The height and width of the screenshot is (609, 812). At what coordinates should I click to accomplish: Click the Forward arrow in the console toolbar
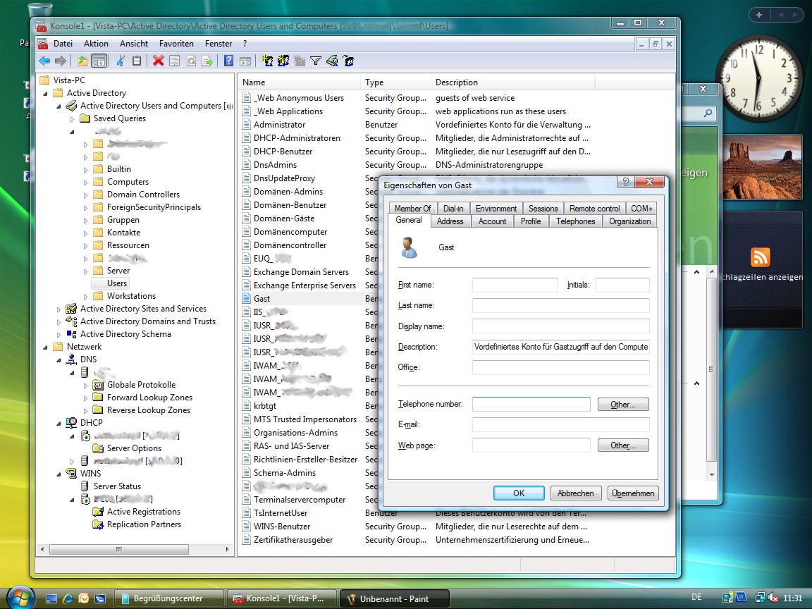pos(61,61)
